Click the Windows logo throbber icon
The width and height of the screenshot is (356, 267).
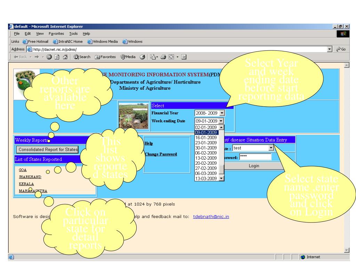[343, 34]
